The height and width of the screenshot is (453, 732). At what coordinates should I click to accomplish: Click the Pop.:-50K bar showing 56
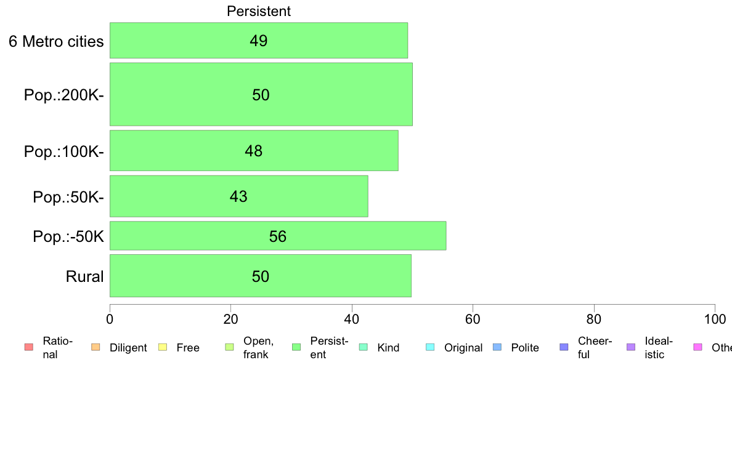278,236
